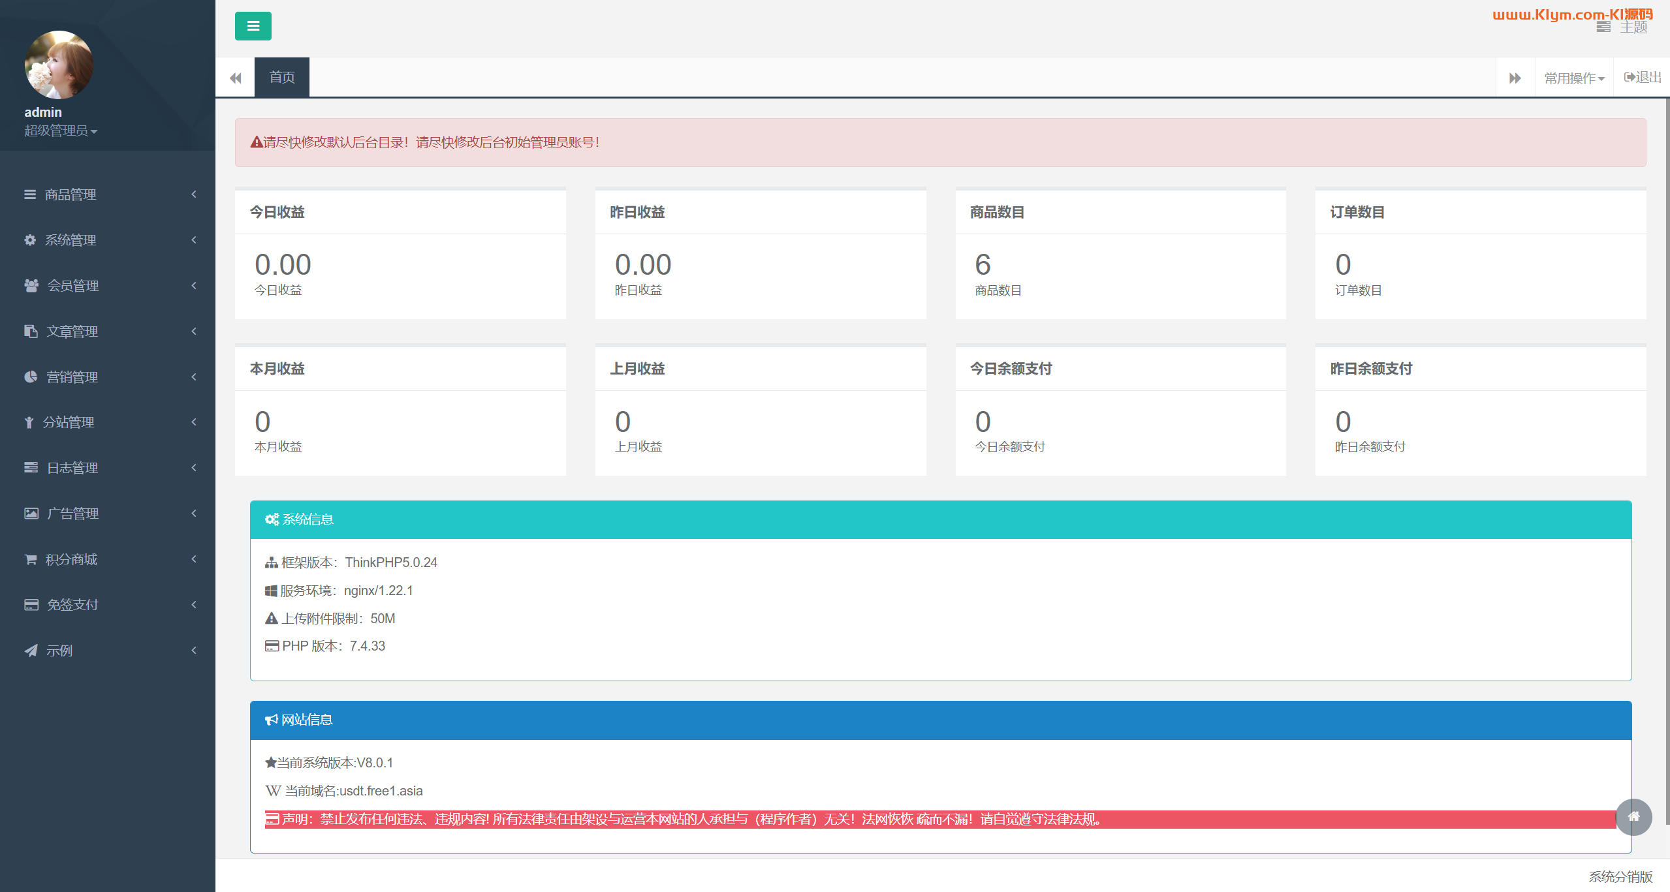Click the users icon for 会员管理
This screenshot has width=1670, height=892.
(31, 286)
